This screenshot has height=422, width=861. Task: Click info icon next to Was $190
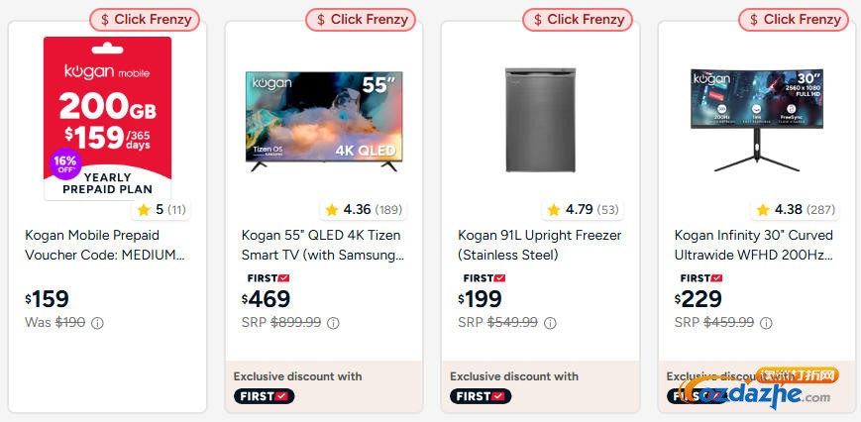coord(97,323)
